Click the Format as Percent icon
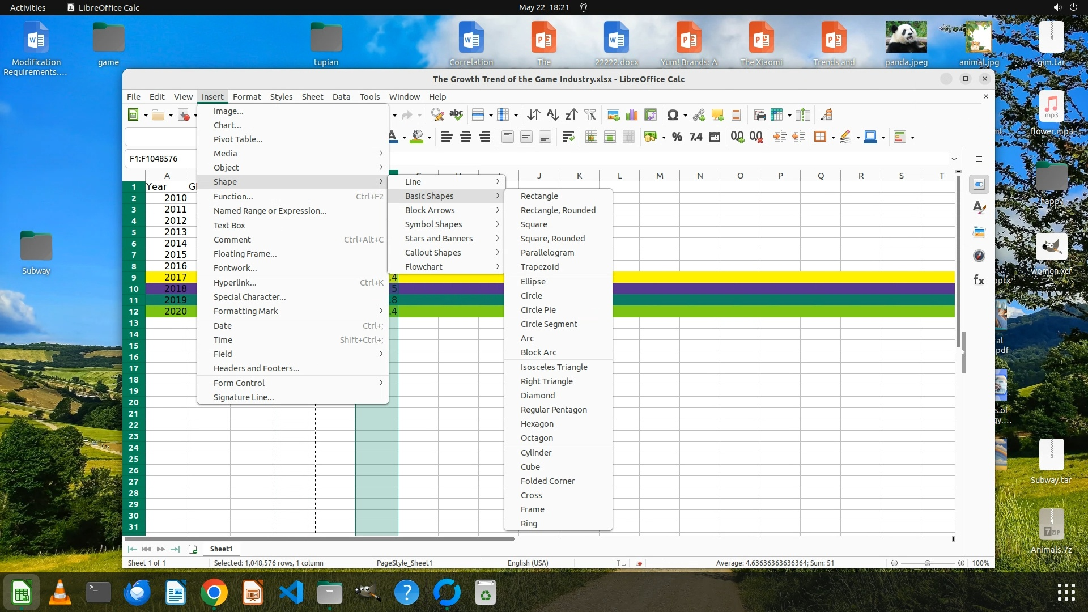Image resolution: width=1088 pixels, height=612 pixels. coord(677,137)
